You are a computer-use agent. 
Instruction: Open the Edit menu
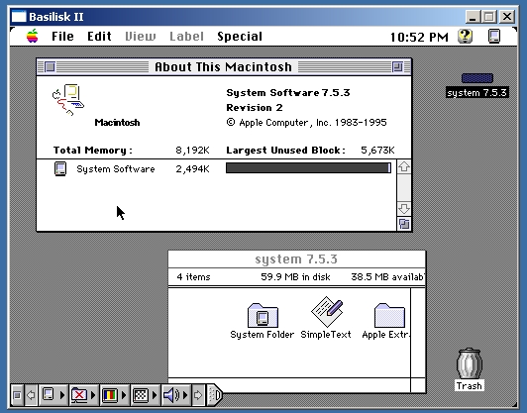point(99,37)
